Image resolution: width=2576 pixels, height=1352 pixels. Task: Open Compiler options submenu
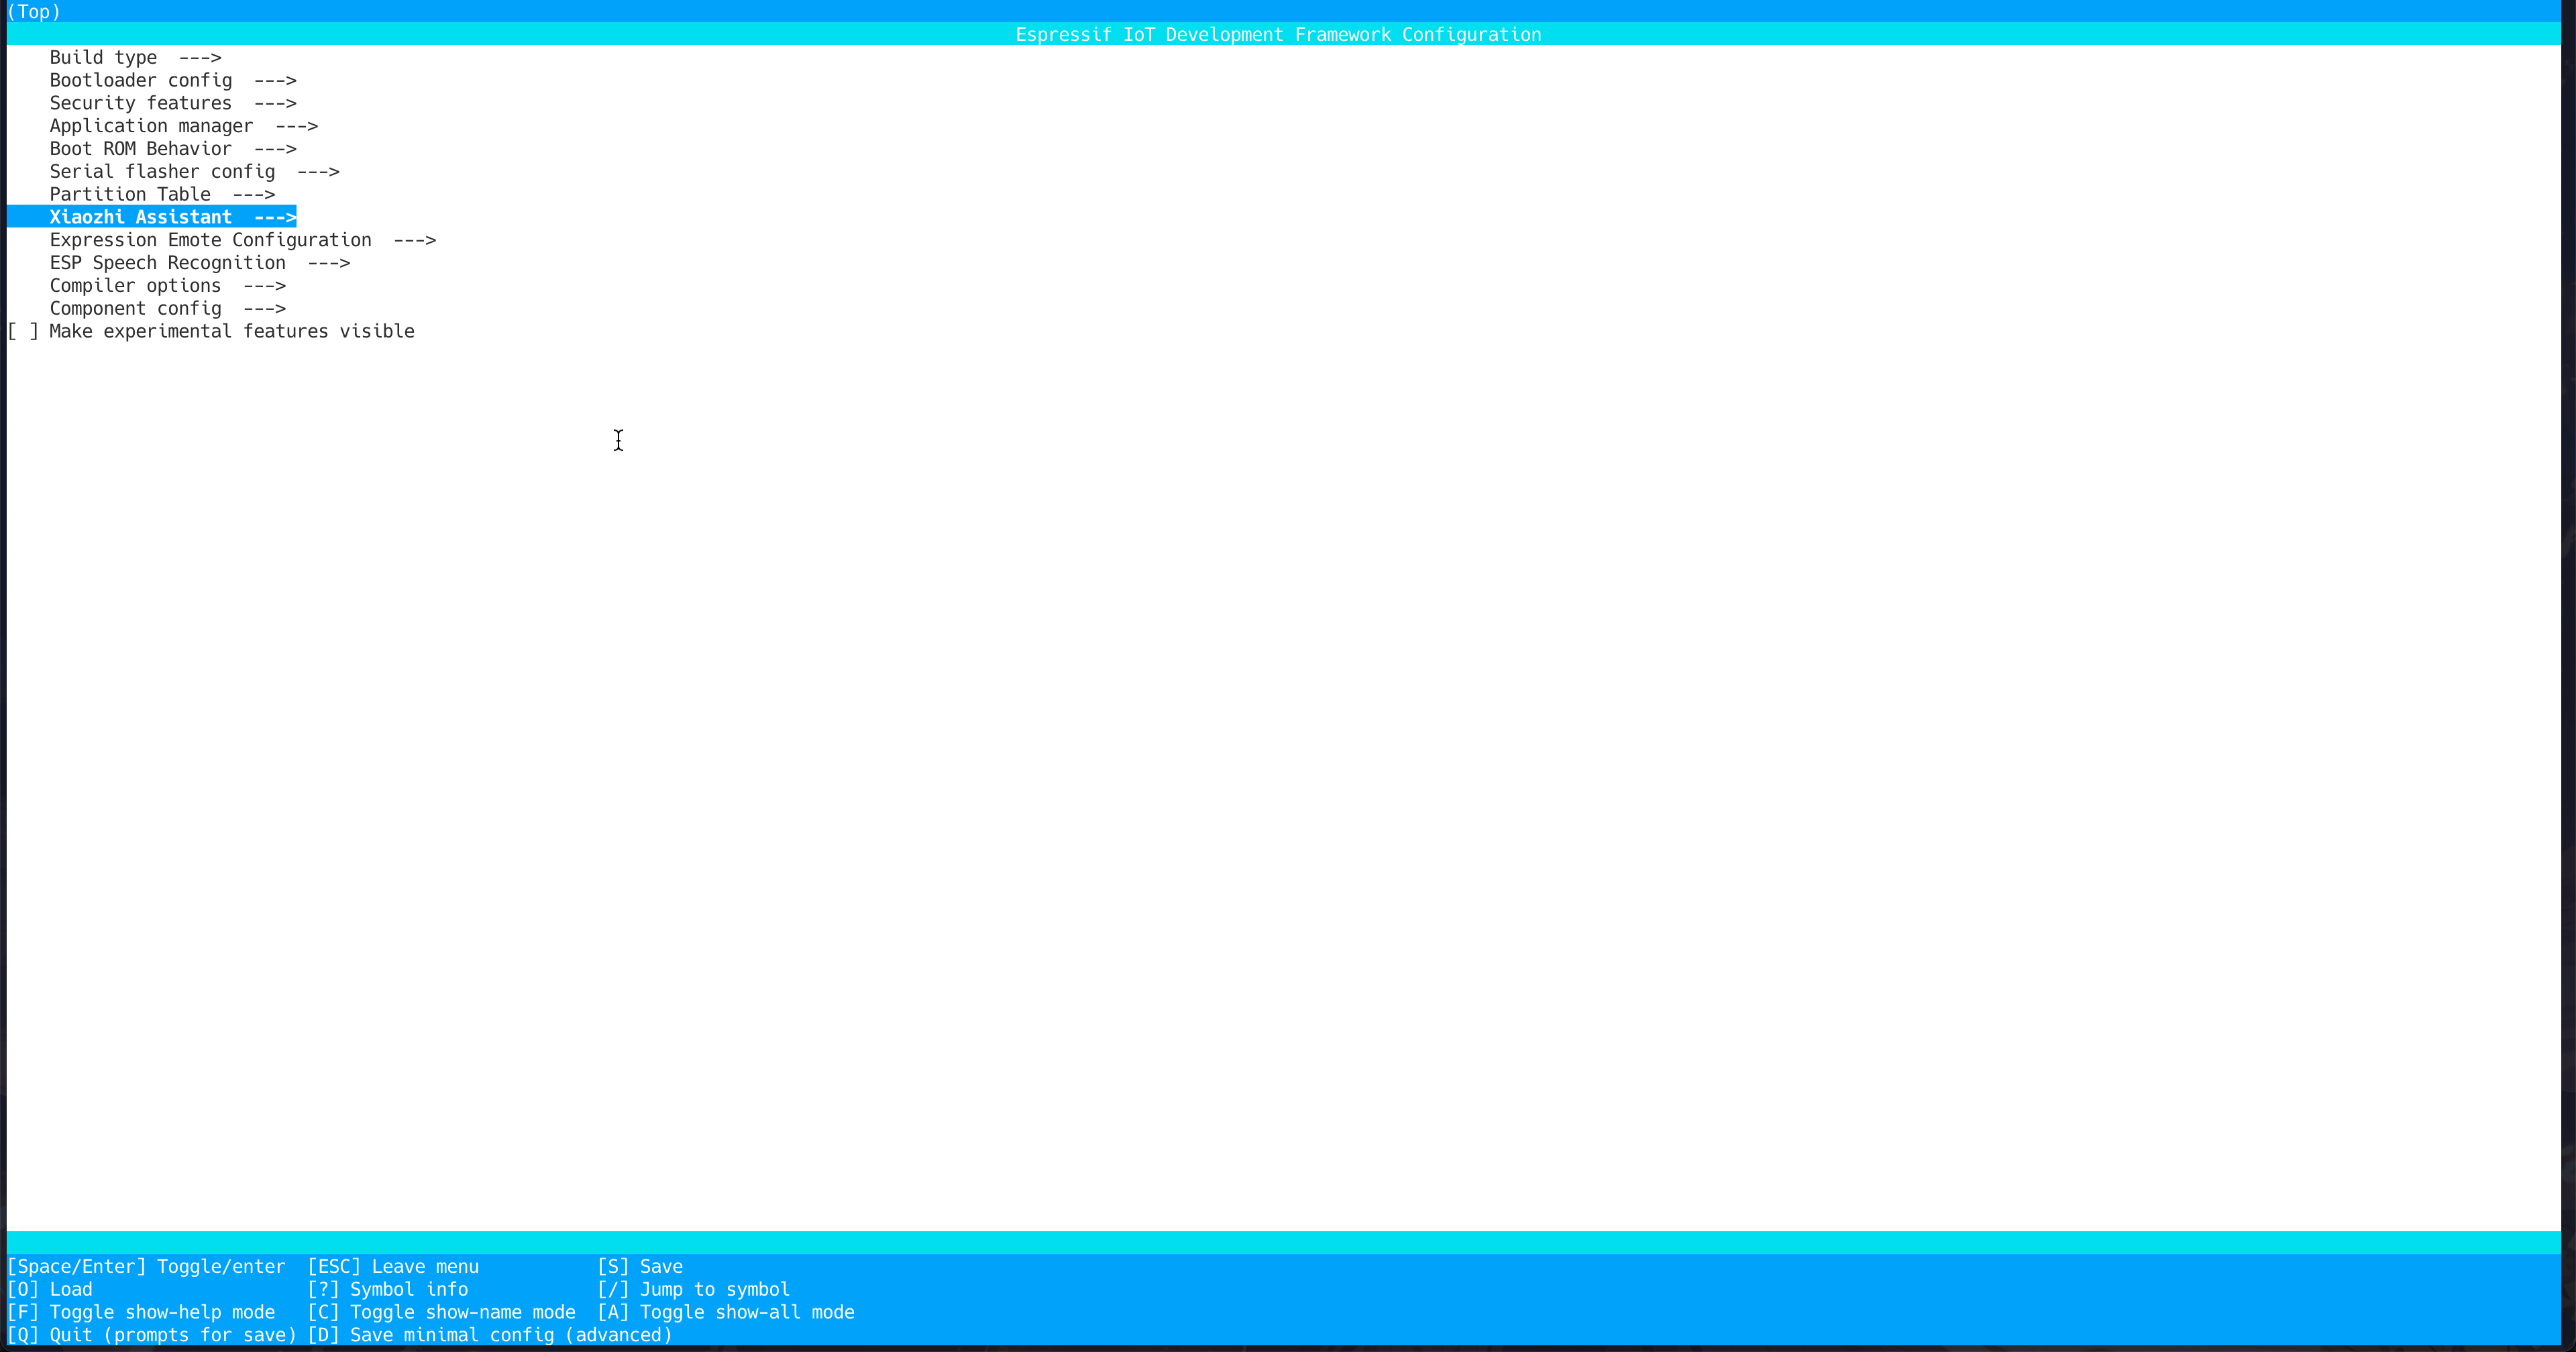[x=167, y=286]
